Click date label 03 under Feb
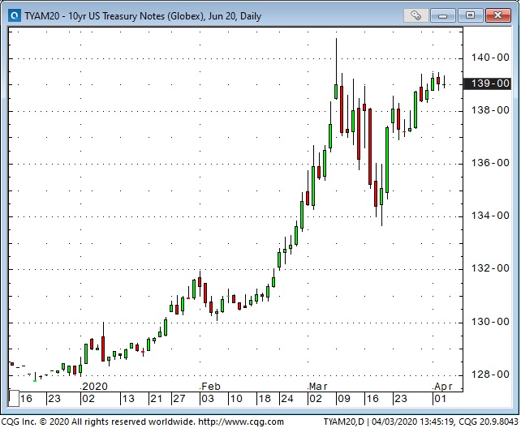The height and width of the screenshot is (428, 521). point(208,399)
